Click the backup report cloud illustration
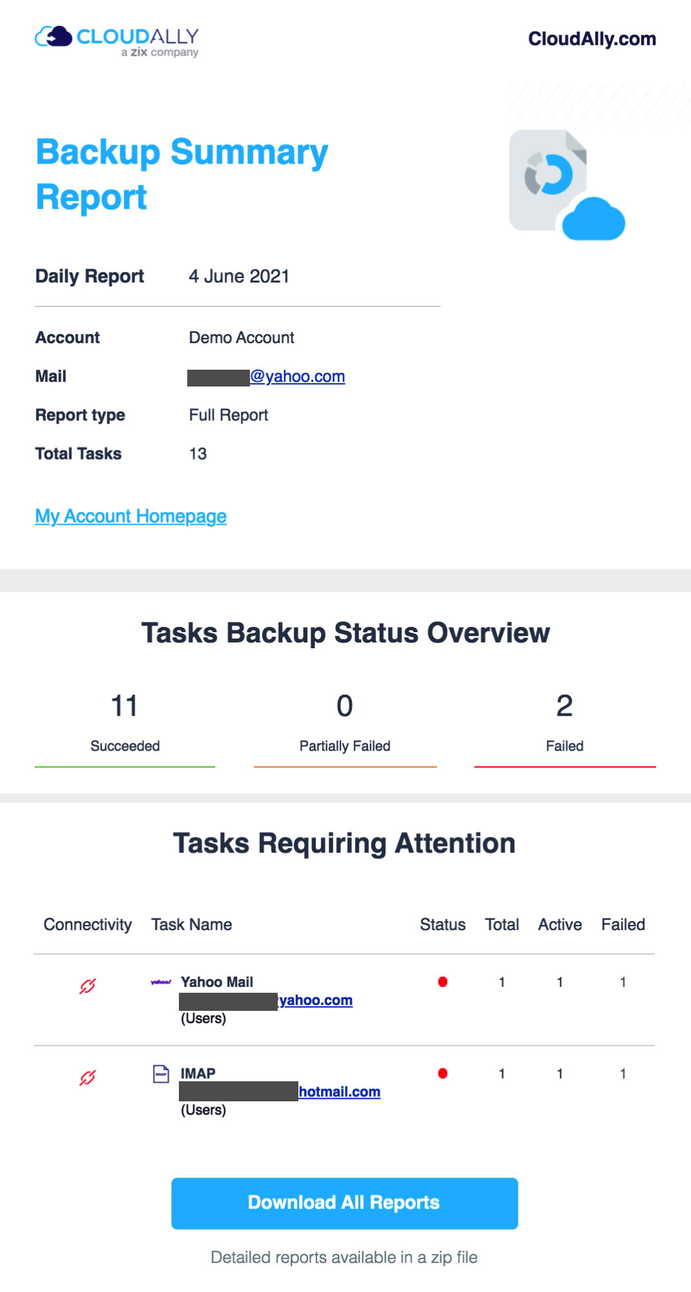691x1292 pixels. (567, 185)
